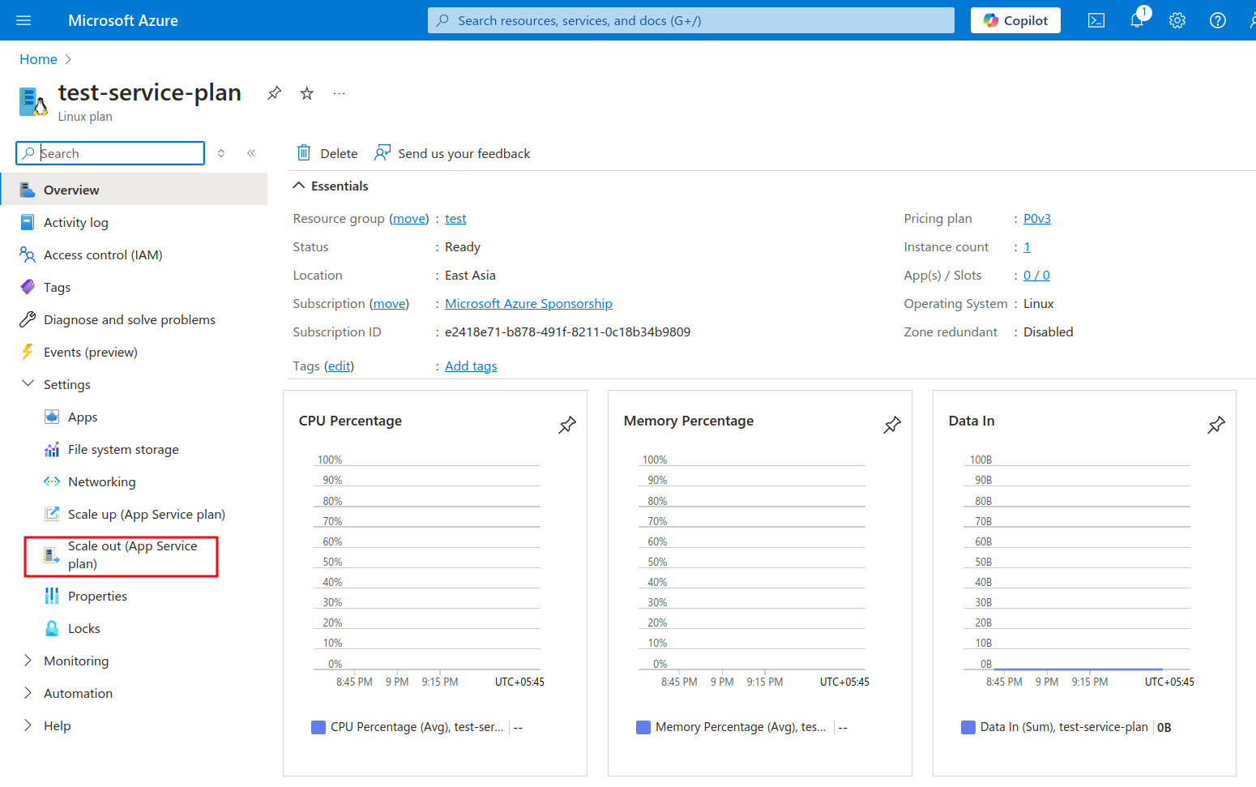Click the Data In chart title
Screen dimensions: 1256x787
click(972, 421)
